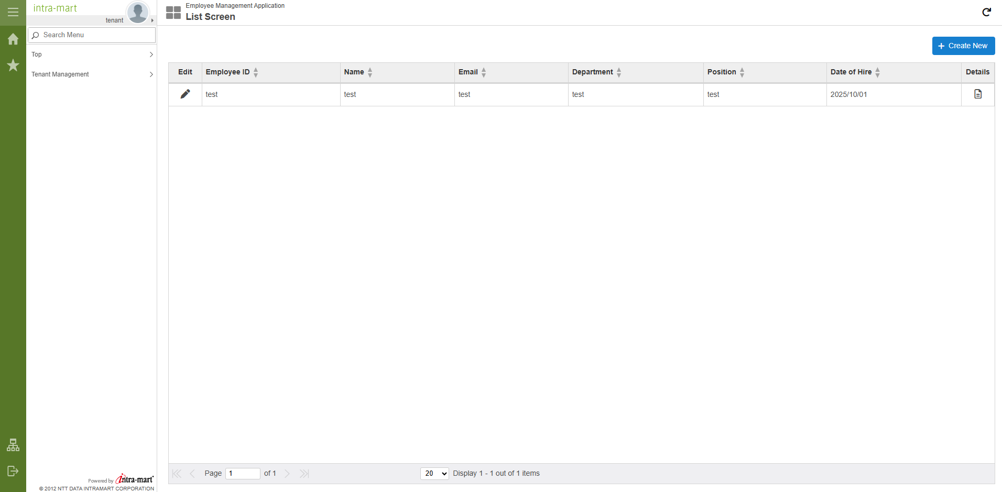The image size is (1002, 492).
Task: Expand the Tenant Management menu
Action: click(x=92, y=74)
